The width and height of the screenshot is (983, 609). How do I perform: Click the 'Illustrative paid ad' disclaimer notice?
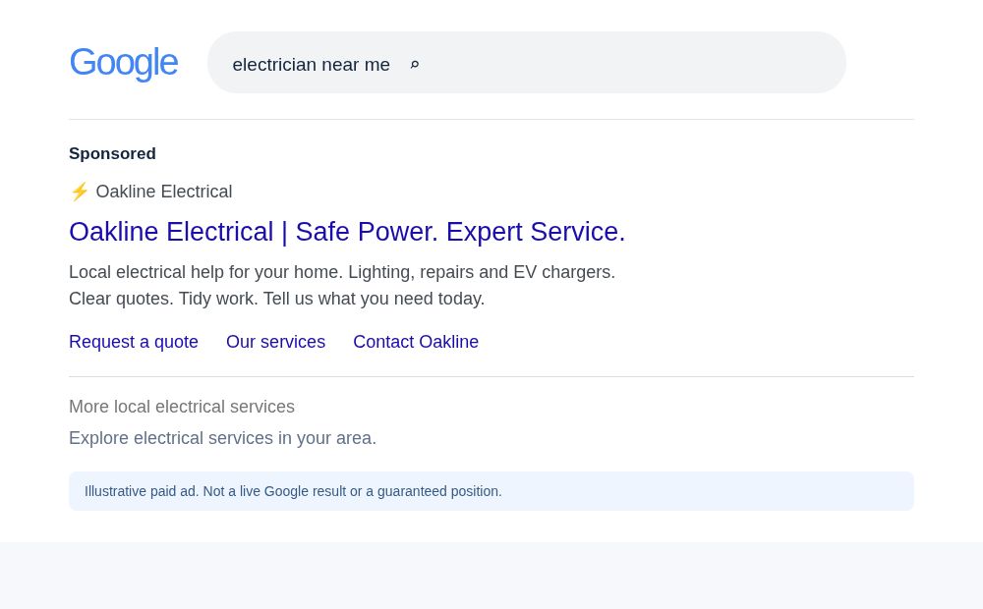coord(491,491)
